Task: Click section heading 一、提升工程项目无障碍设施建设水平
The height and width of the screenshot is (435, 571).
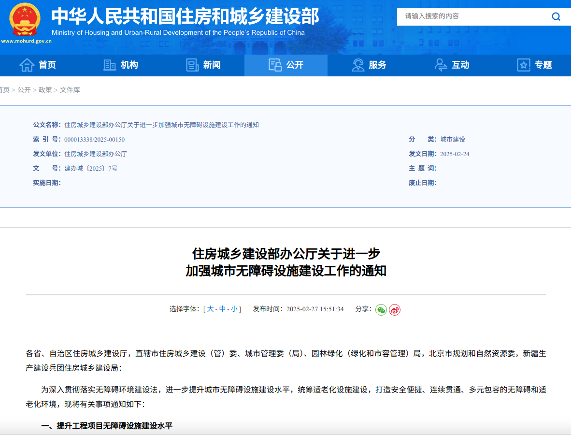Action: [107, 426]
